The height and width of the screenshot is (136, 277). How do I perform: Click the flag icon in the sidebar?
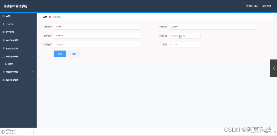click(3, 48)
